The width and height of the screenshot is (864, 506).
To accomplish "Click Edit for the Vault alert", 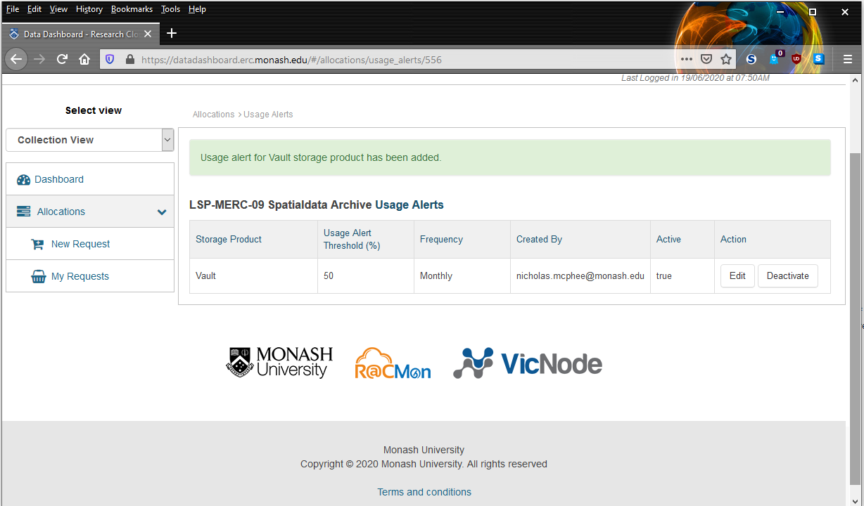I will (737, 275).
